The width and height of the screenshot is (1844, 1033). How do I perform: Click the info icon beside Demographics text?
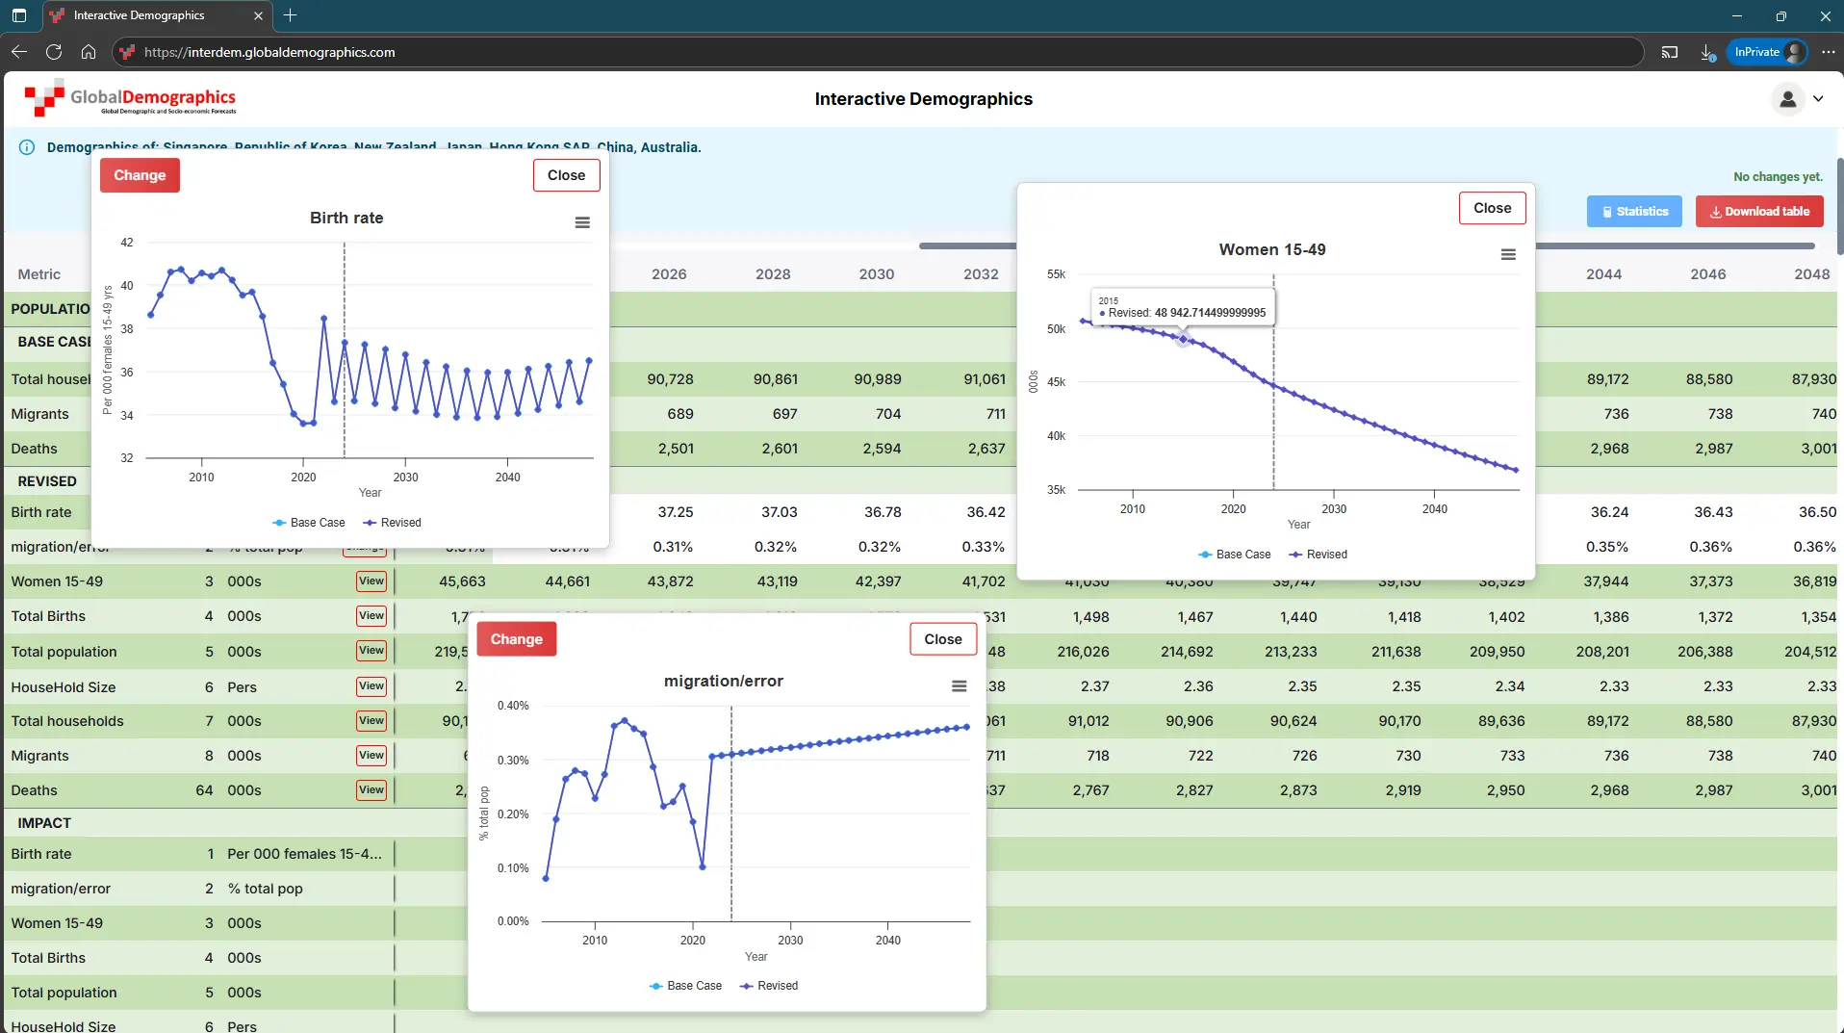[x=27, y=147]
